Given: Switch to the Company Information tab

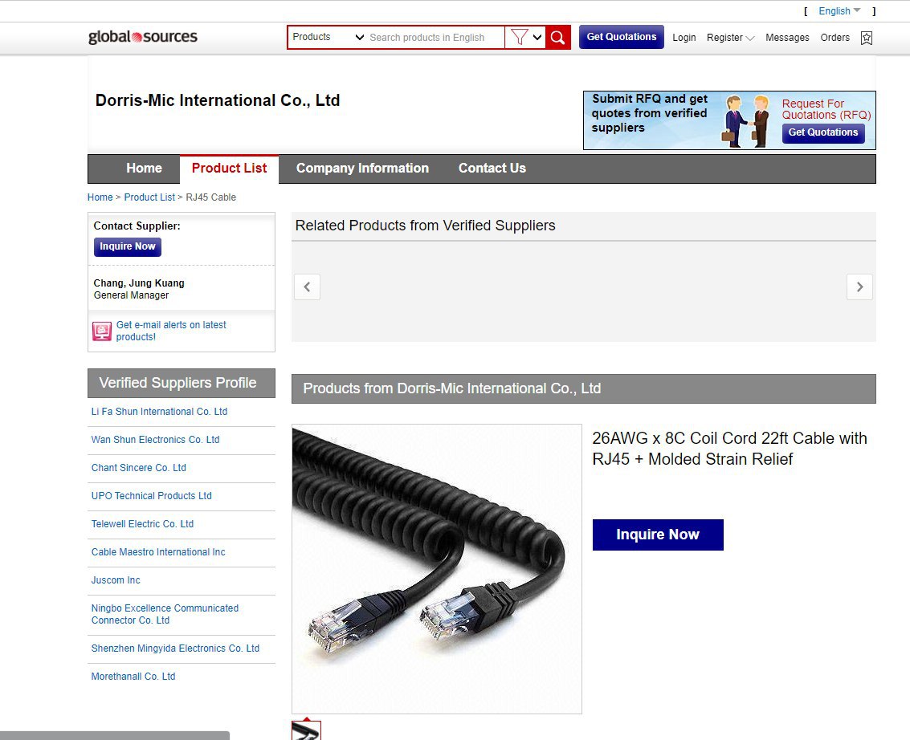Looking at the screenshot, I should coord(362,169).
